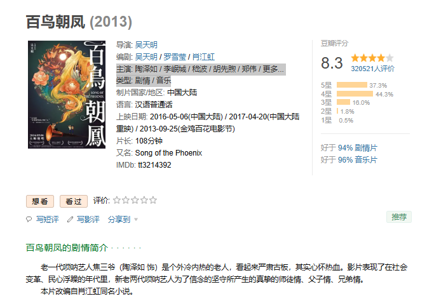Click the 4星 rating distribution bar
Viewport: 427px width, 308px height.
click(x=355, y=94)
